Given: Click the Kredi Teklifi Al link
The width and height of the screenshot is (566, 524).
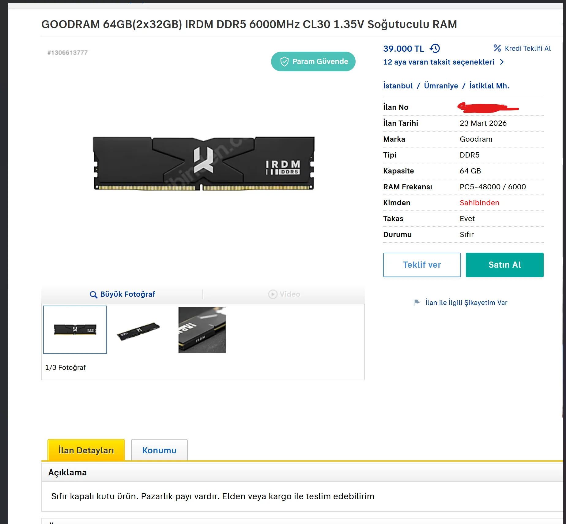Looking at the screenshot, I should pos(528,48).
